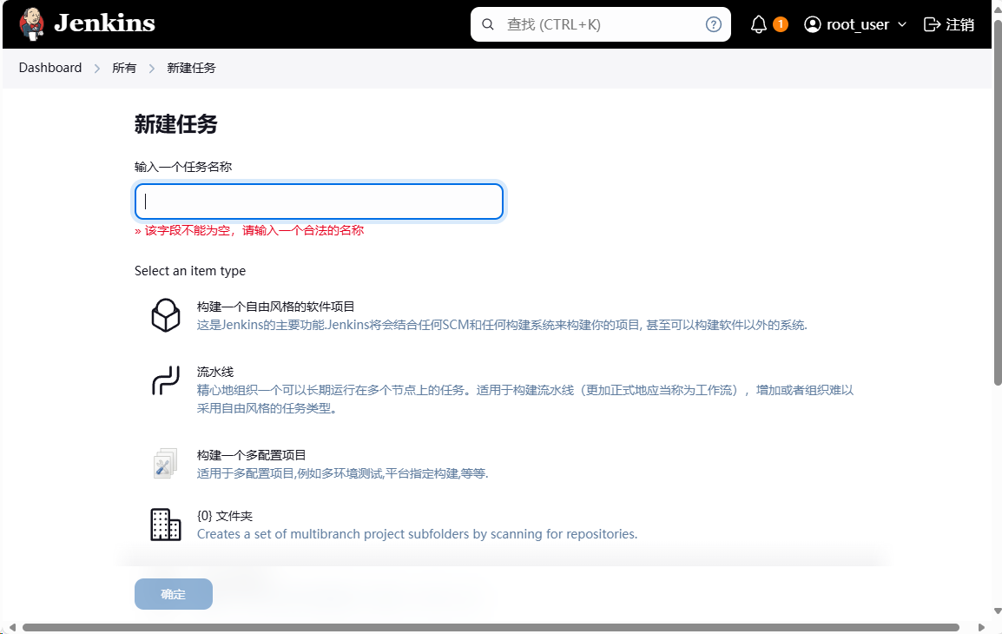Expand the chevron after 所有 breadcrumb
The image size is (1002, 634).
click(151, 69)
